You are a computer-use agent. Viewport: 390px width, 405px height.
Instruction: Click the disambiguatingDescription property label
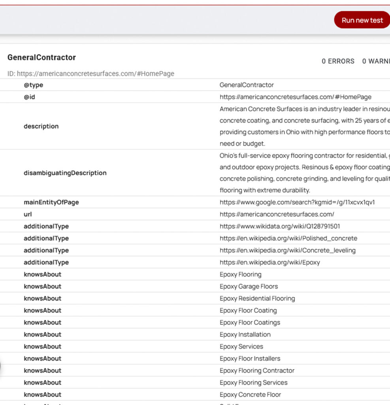click(x=65, y=173)
